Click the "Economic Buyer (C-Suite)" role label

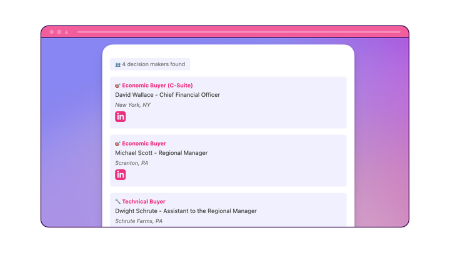[x=157, y=86]
